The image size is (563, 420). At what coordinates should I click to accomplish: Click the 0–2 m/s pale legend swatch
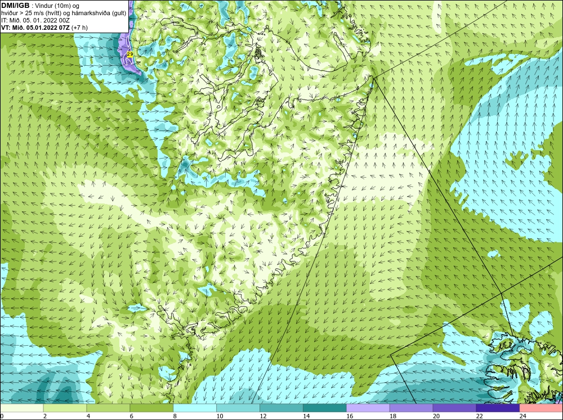point(21,408)
